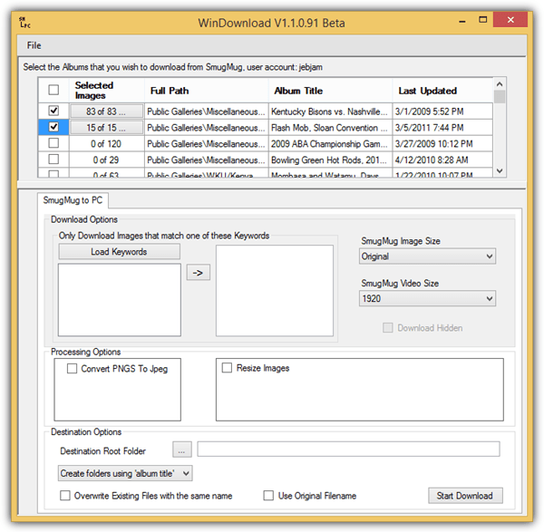Screen dimensions: 544x532
Task: Toggle the Download Hidden checkbox
Action: (x=388, y=328)
